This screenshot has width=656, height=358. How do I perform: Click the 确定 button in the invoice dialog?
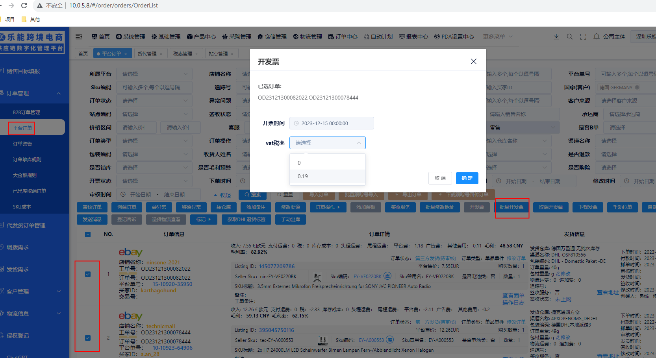coord(467,178)
